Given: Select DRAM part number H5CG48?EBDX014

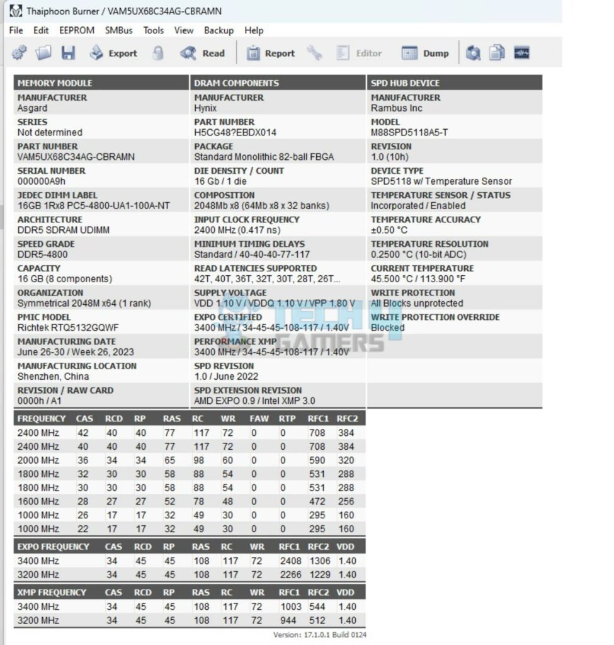Looking at the screenshot, I should coord(236,132).
